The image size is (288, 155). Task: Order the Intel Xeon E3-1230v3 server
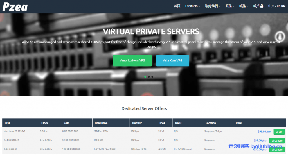point(279,132)
